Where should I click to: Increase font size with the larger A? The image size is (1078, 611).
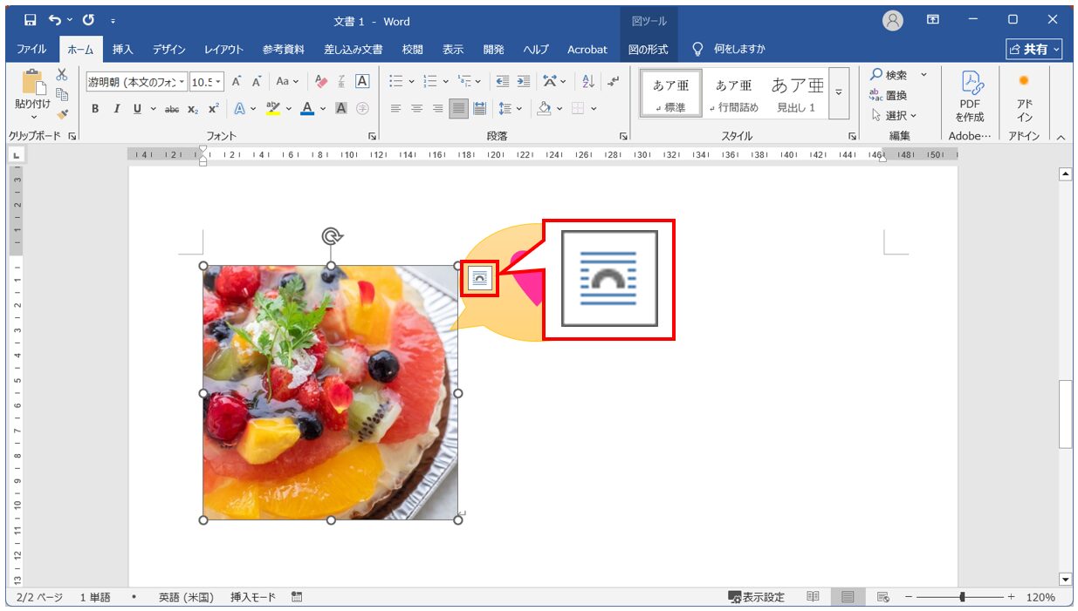coord(237,82)
